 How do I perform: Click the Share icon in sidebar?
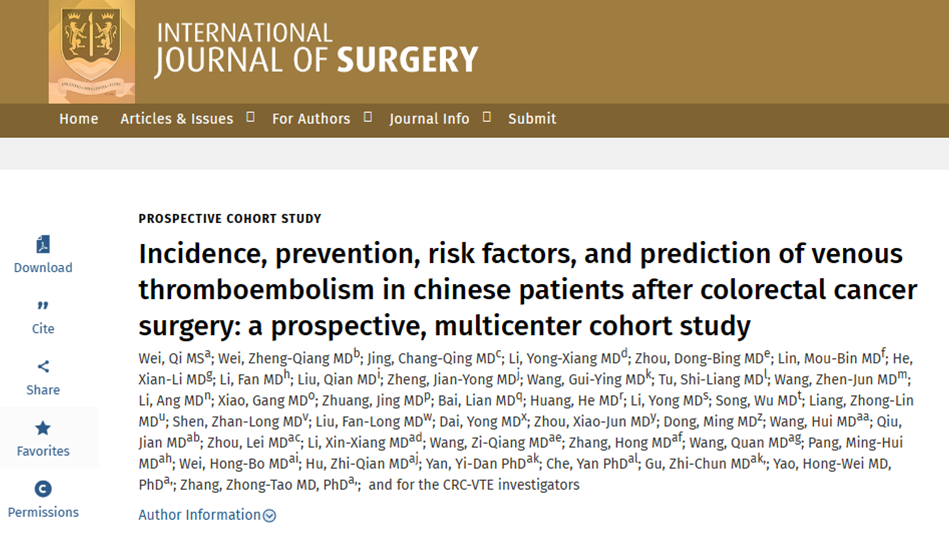43,367
